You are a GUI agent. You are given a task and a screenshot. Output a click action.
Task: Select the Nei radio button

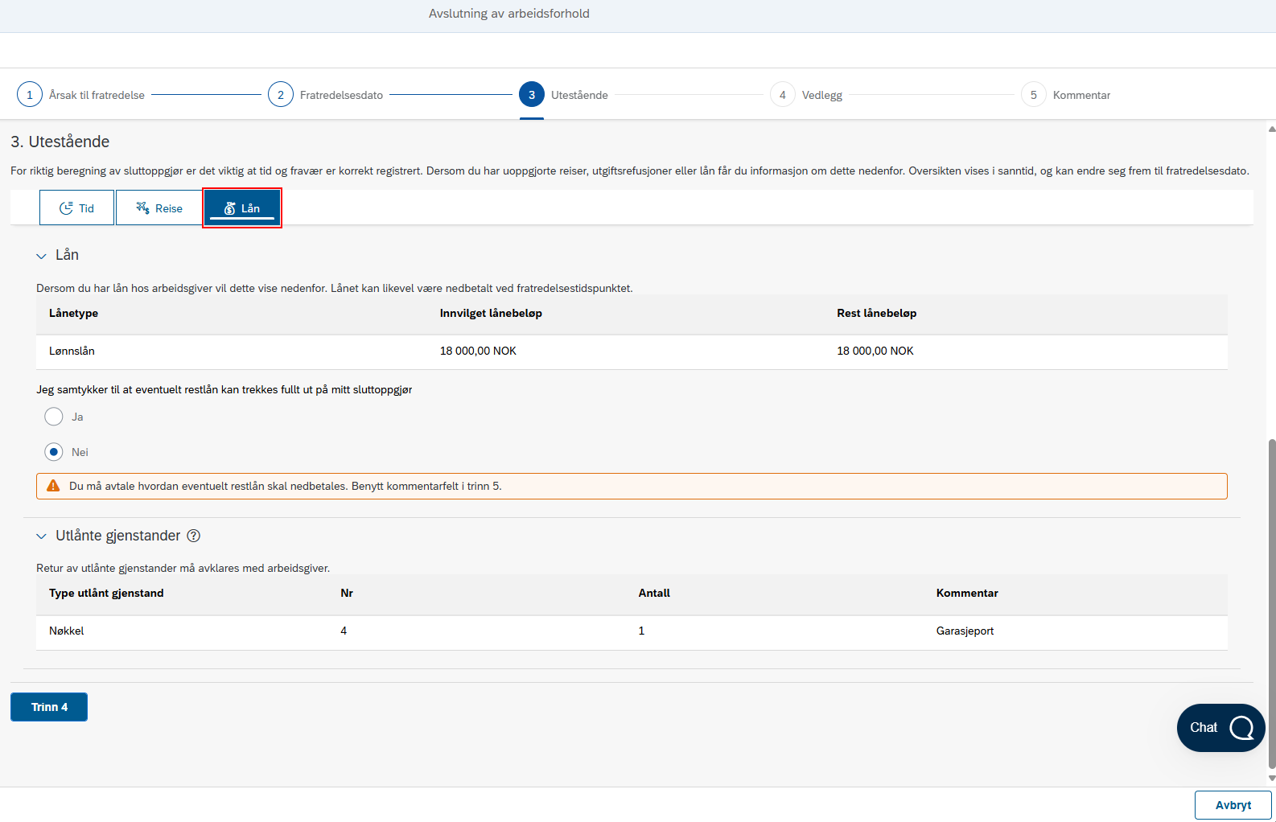click(54, 452)
